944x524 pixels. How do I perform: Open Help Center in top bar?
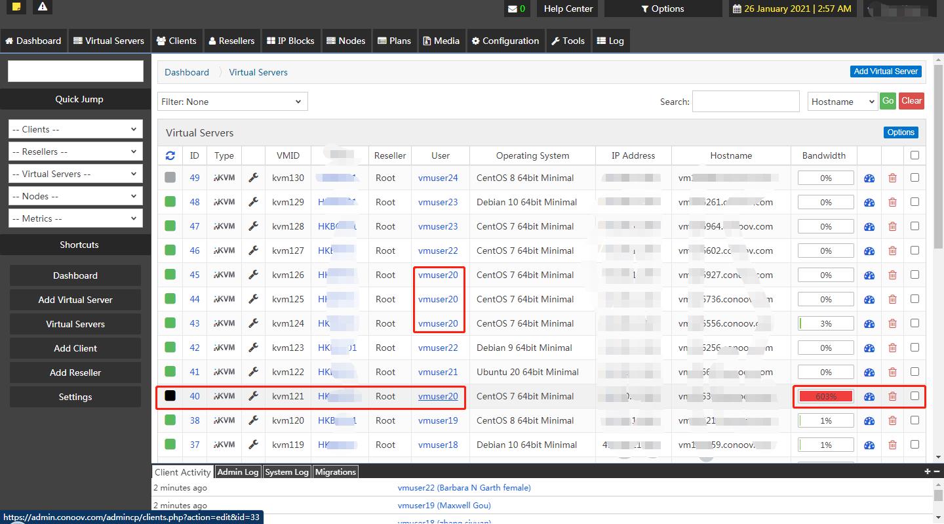point(568,9)
